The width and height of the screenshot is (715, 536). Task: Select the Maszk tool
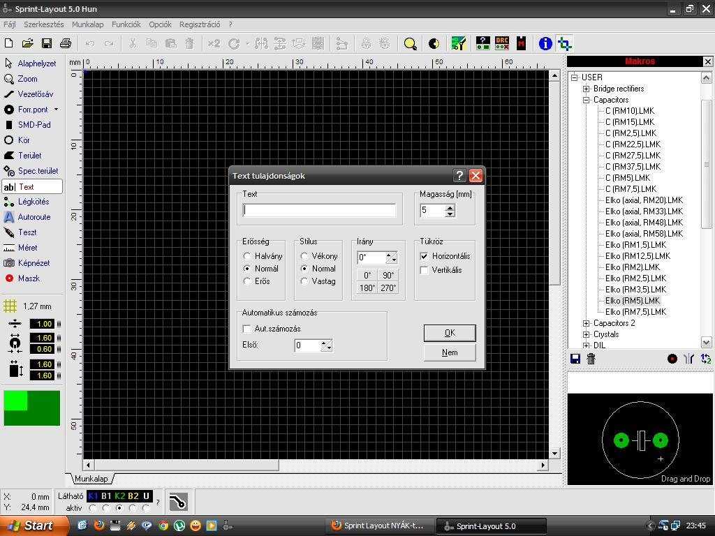(22, 278)
